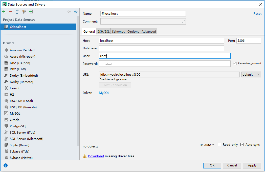Click the left panel vertical scrollbar

tap(78, 81)
